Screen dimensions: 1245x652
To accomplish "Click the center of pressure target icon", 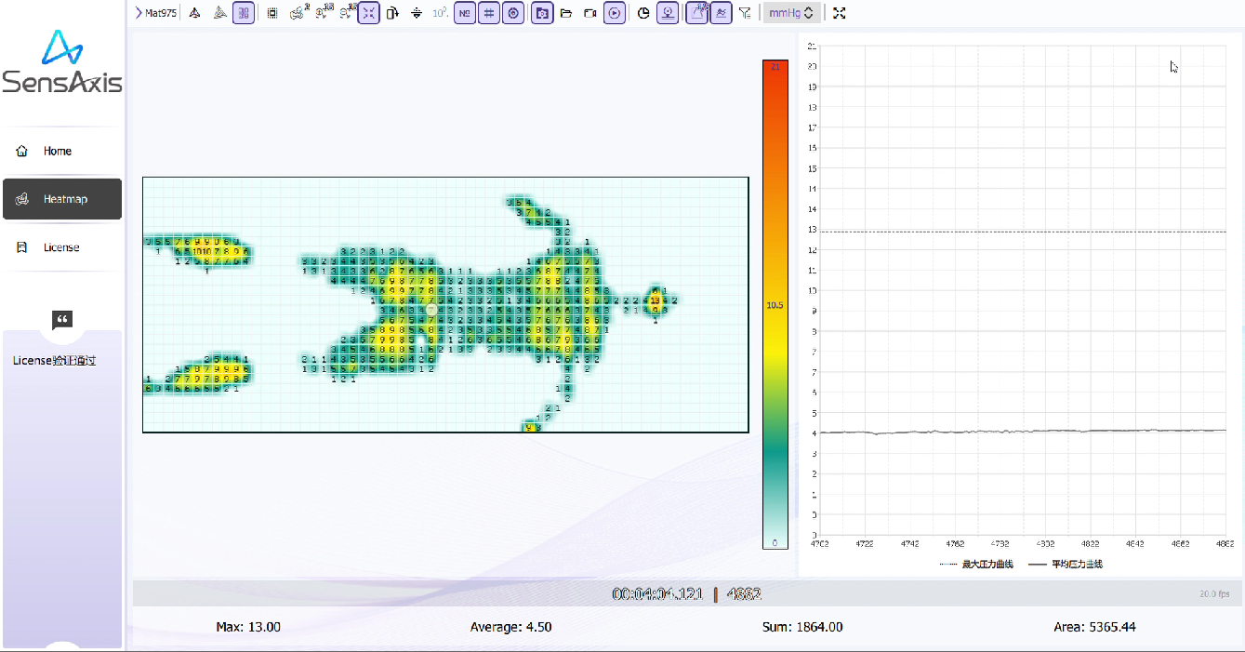I will tap(512, 13).
